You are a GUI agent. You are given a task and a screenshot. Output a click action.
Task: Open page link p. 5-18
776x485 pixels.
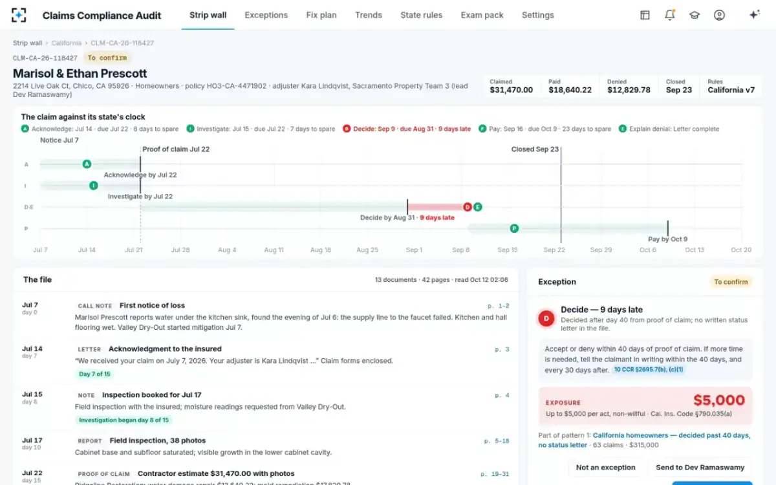point(497,441)
